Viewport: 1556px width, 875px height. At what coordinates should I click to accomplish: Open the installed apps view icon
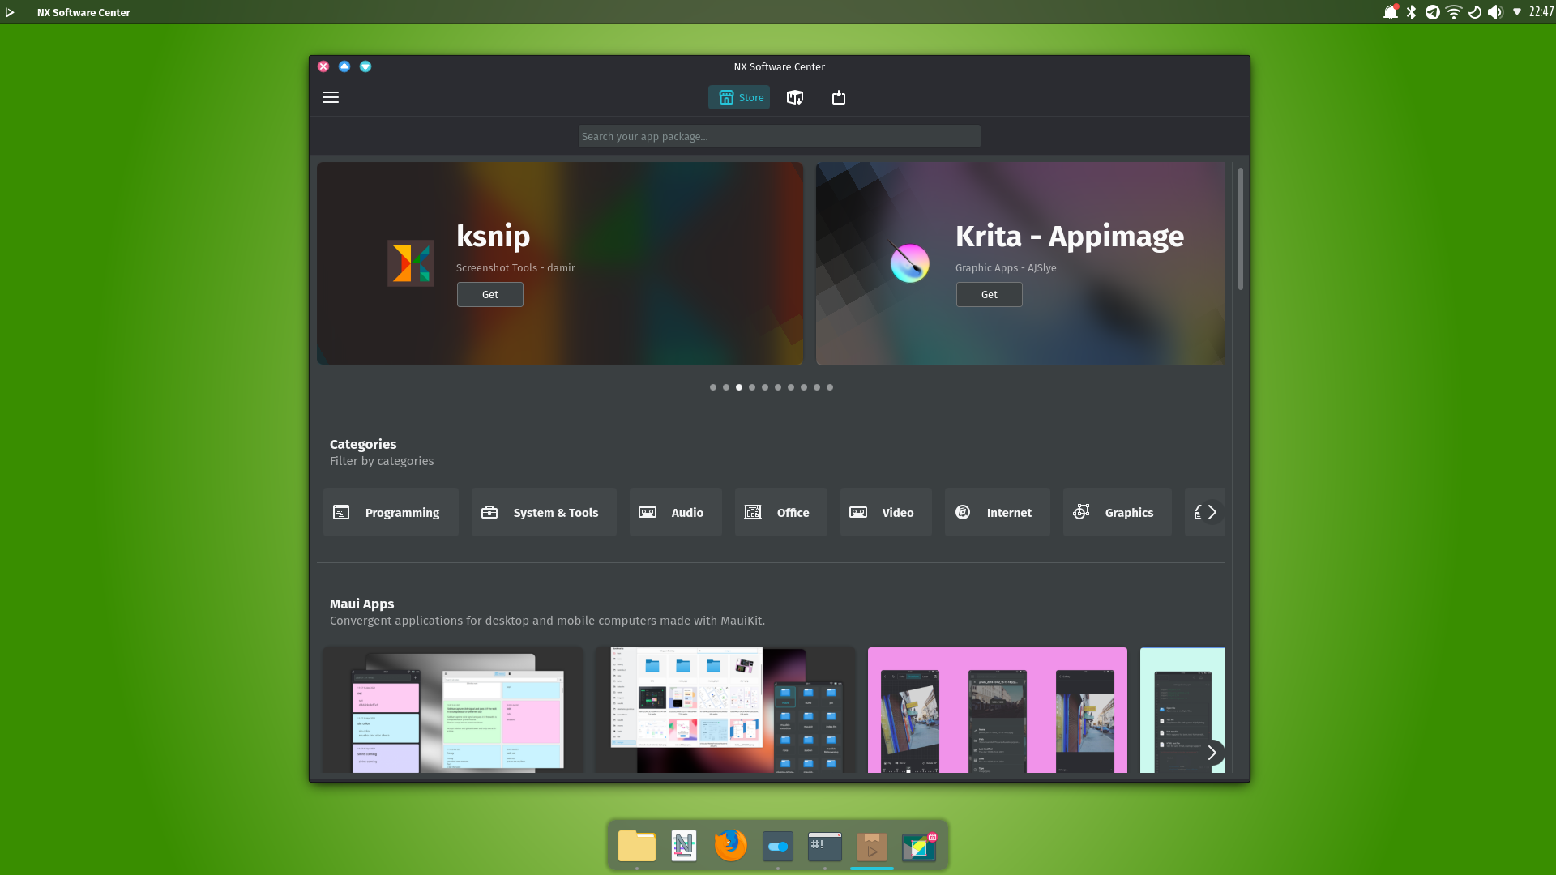pos(795,97)
